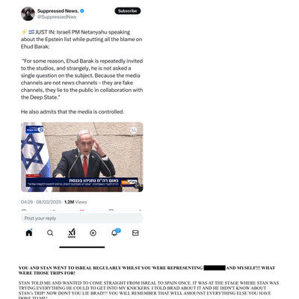Tap the Home tab icon

[x=29, y=232]
